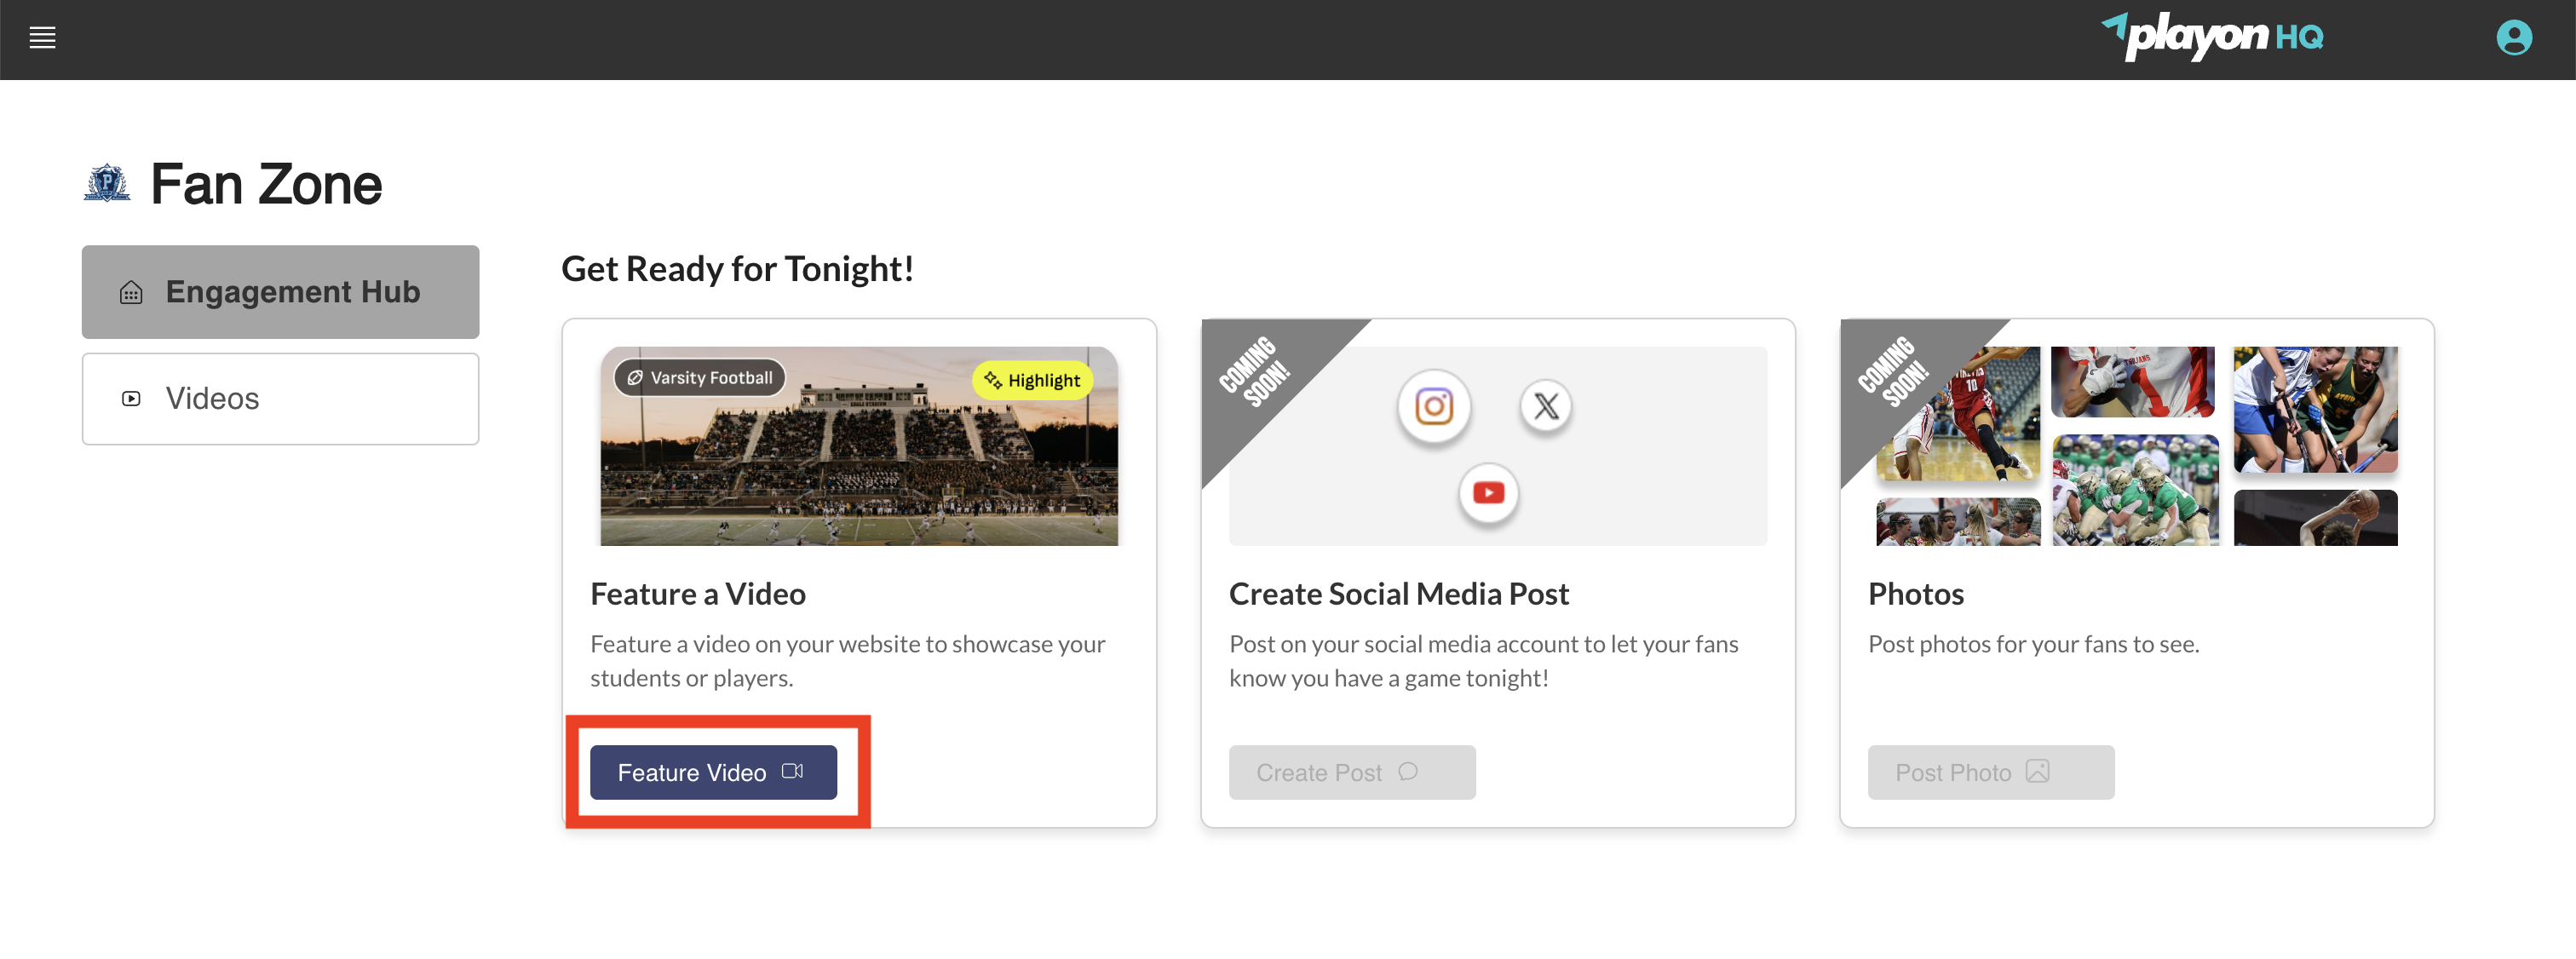Click the Fan Zone page title
2576x959 pixels.
click(266, 184)
